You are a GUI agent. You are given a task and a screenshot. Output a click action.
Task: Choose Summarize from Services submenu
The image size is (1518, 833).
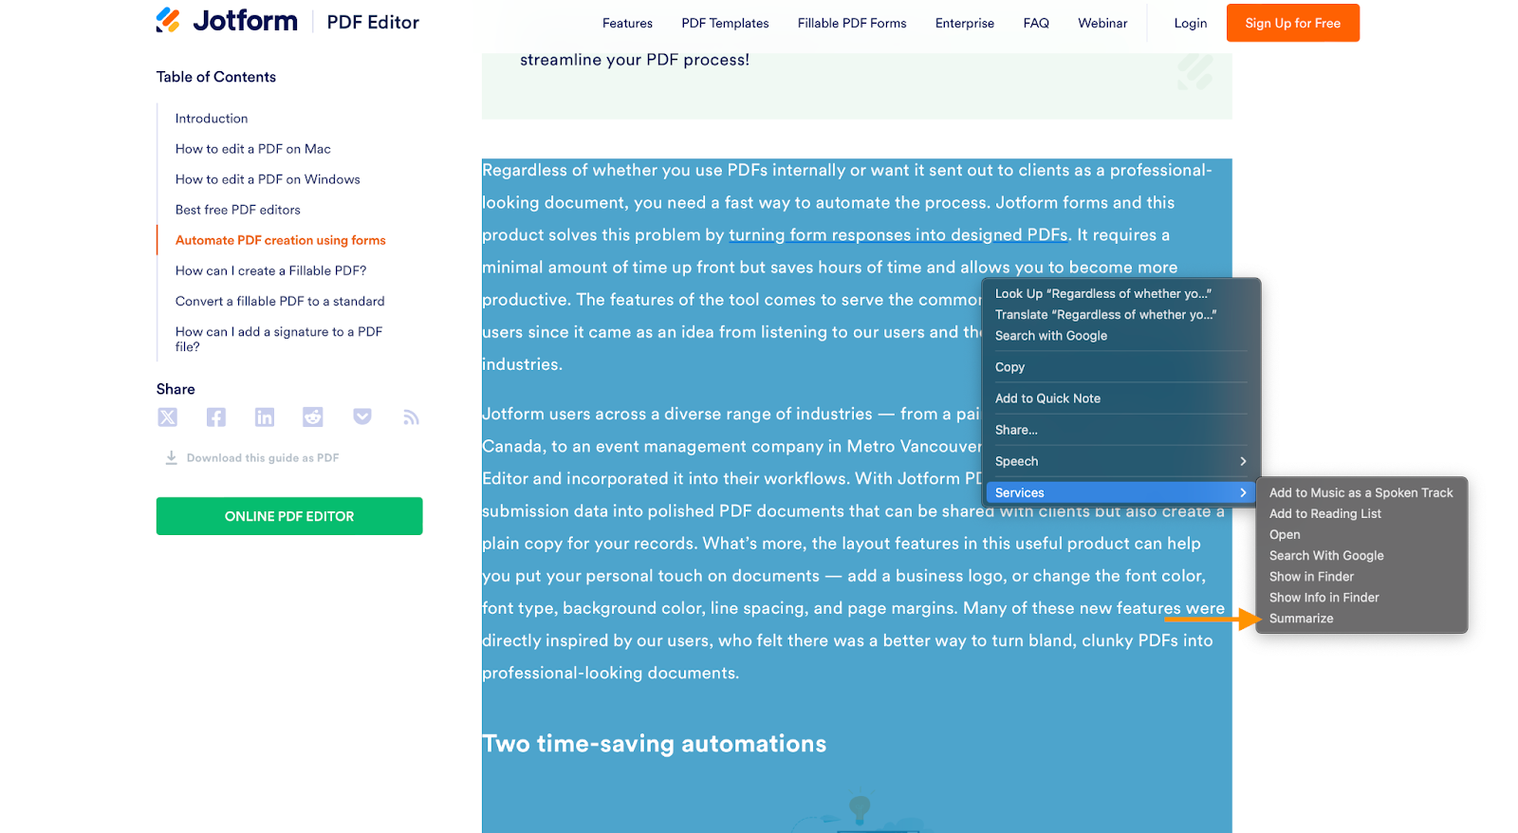[x=1302, y=619]
